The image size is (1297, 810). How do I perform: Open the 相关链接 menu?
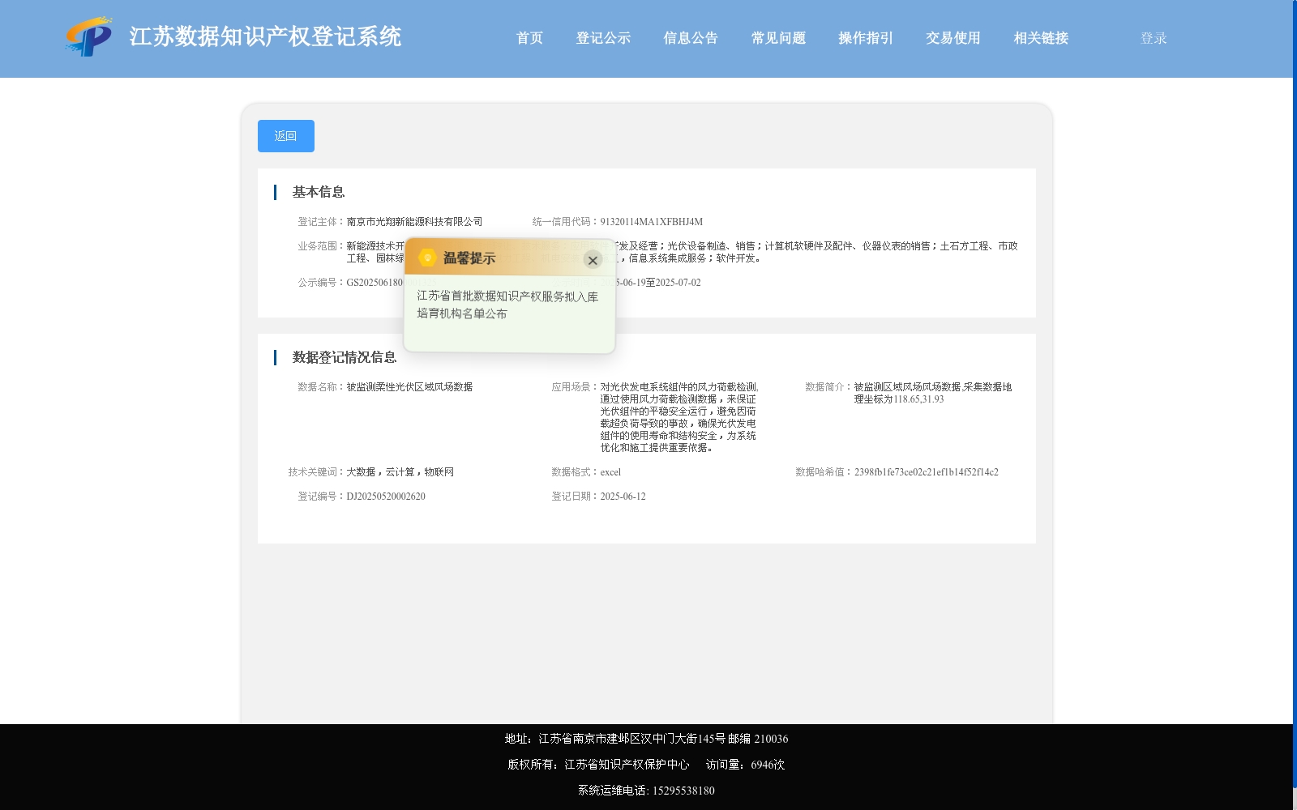coord(1041,38)
